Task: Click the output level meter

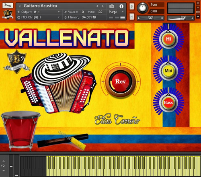Action: (x=180, y=8)
